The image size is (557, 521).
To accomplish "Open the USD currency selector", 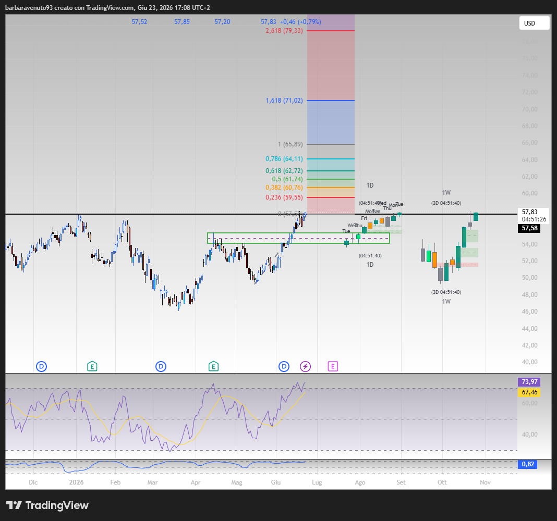I will click(534, 23).
